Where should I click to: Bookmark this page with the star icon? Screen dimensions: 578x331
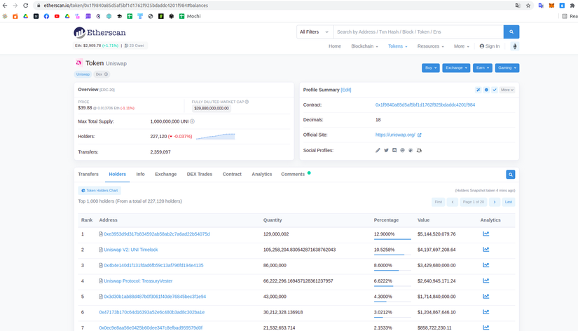pyautogui.click(x=528, y=6)
